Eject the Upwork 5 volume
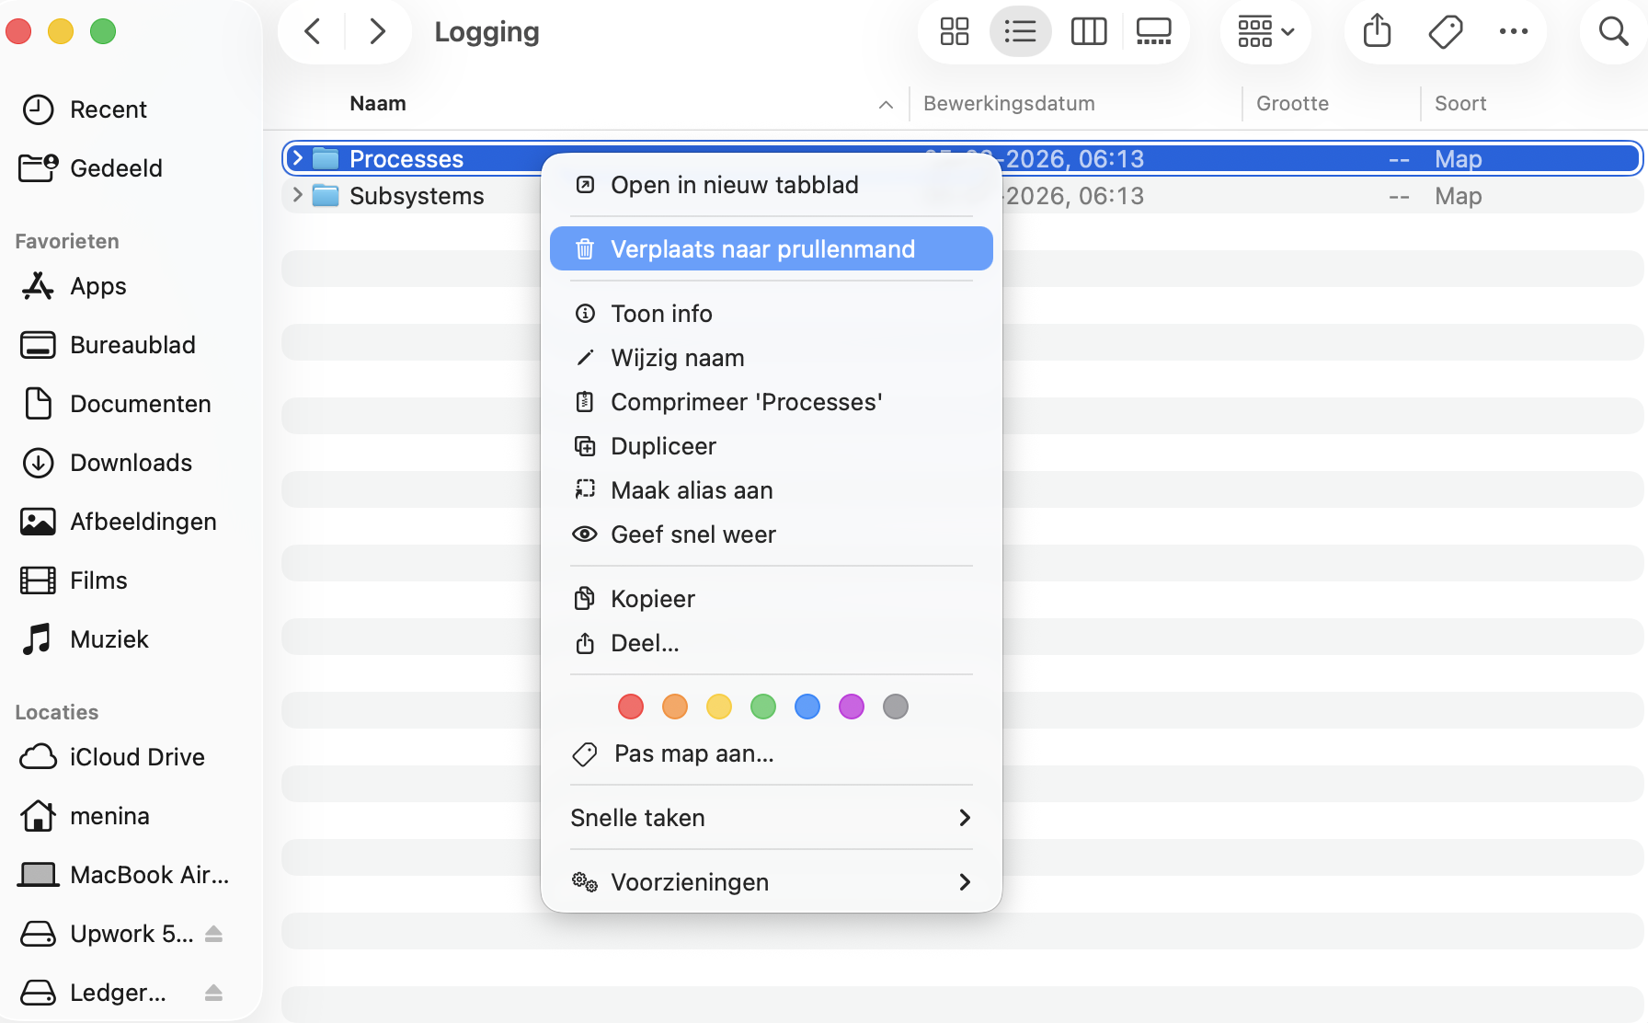The width and height of the screenshot is (1648, 1023). [213, 933]
